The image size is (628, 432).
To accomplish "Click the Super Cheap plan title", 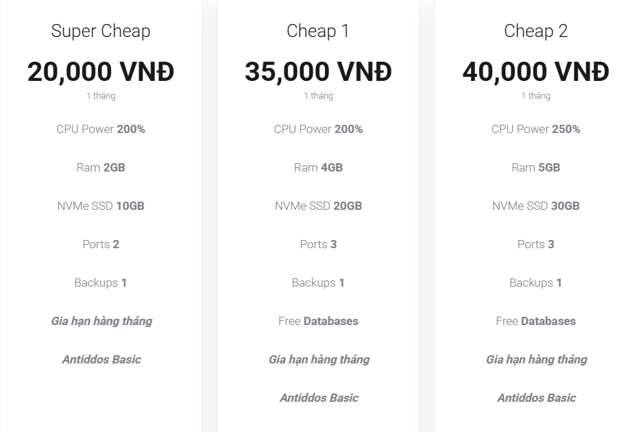I will point(101,31).
